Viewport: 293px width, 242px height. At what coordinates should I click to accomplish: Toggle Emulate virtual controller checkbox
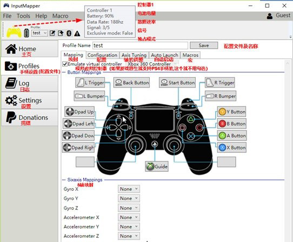[x=65, y=64]
